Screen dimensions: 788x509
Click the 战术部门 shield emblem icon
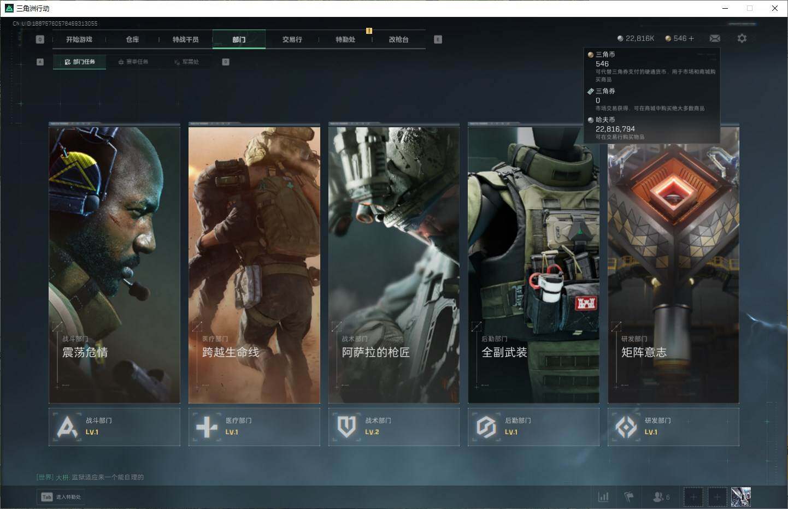click(346, 427)
